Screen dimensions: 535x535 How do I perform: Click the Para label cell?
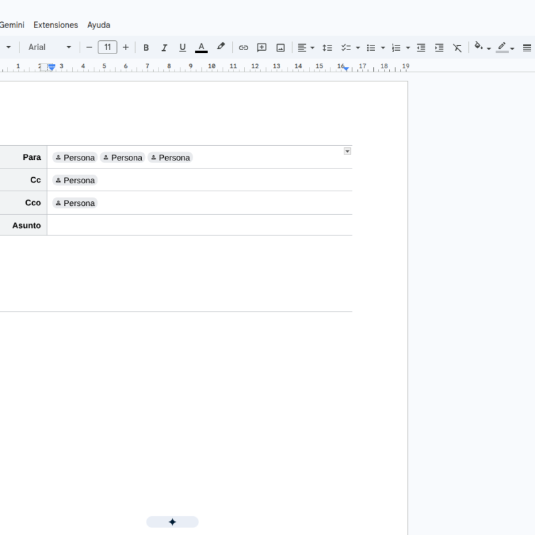coord(23,157)
